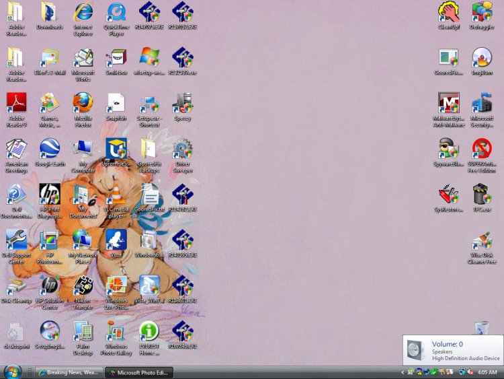Launch Vuze from the desktop
The image size is (504, 379).
(116, 244)
